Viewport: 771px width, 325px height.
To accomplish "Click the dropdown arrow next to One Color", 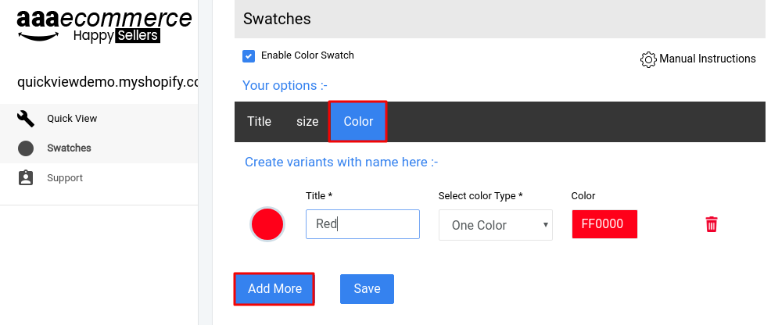I will pyautogui.click(x=545, y=225).
